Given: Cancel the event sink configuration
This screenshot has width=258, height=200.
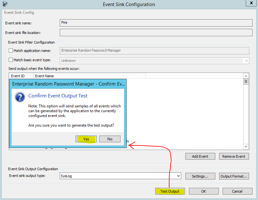Looking at the screenshot, I should tap(237, 191).
